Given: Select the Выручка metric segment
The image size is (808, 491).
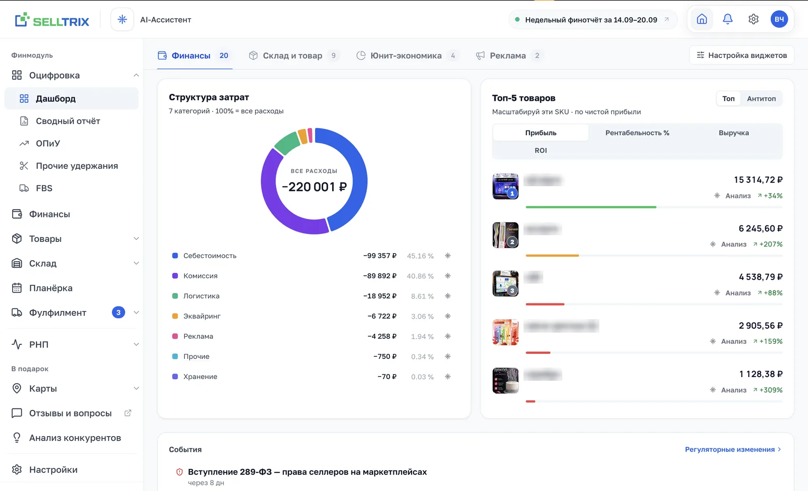Looking at the screenshot, I should pyautogui.click(x=733, y=133).
